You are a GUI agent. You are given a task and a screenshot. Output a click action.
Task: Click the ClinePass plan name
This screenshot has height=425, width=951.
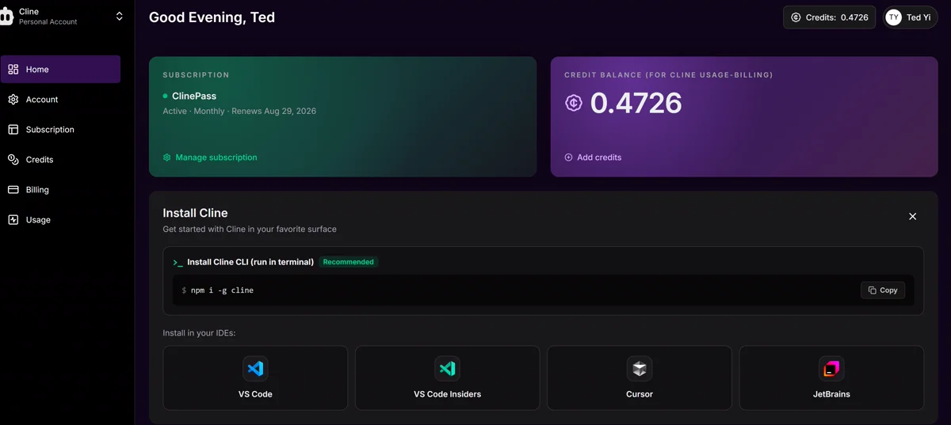(x=194, y=96)
